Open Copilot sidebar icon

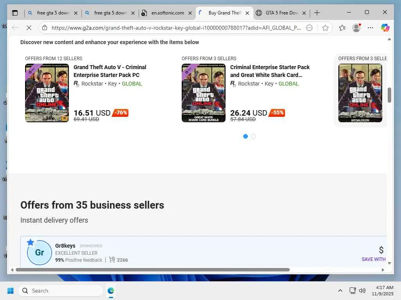tap(385, 28)
